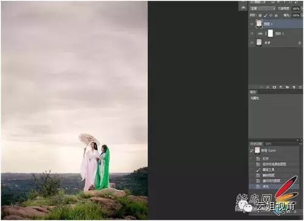Create new fill or adjustment layer icon

pos(281,87)
